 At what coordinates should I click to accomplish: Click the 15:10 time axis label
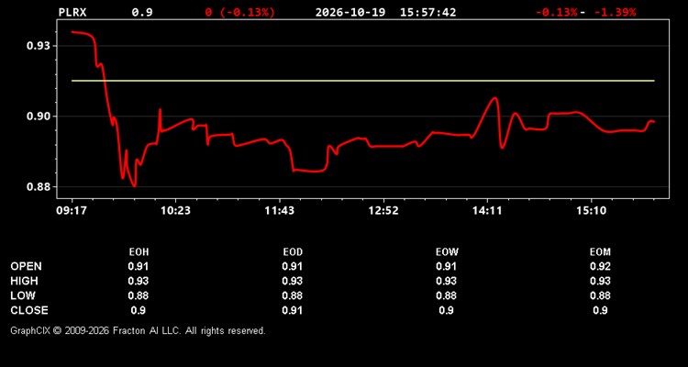[591, 211]
